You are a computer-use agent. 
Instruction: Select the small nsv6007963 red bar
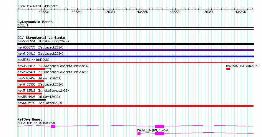[x=228, y=69]
